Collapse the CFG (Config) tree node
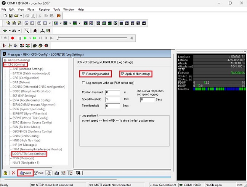The image size is (247, 187). pos(5,64)
